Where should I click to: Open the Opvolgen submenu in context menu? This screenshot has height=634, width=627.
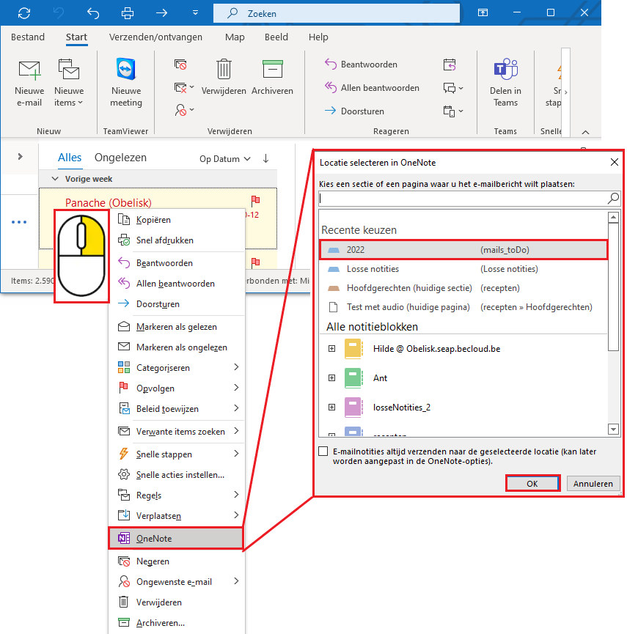177,388
